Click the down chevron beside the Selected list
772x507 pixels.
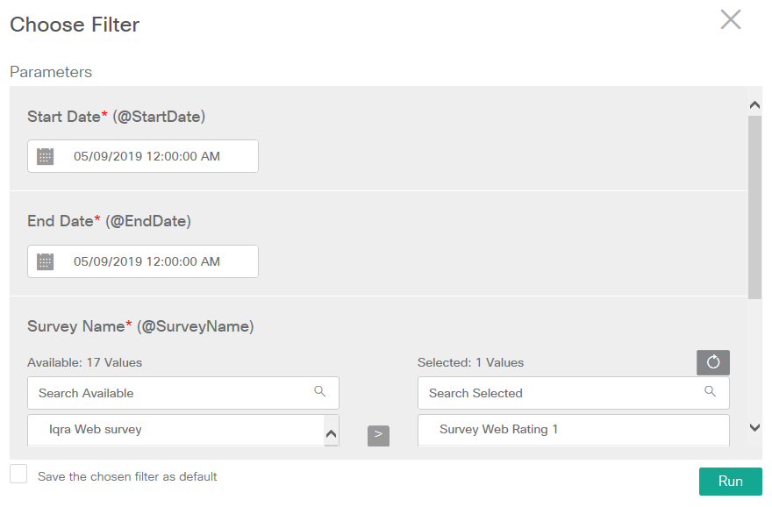click(x=754, y=429)
